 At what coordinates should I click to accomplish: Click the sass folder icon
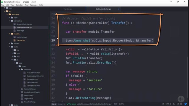tap(7, 8)
